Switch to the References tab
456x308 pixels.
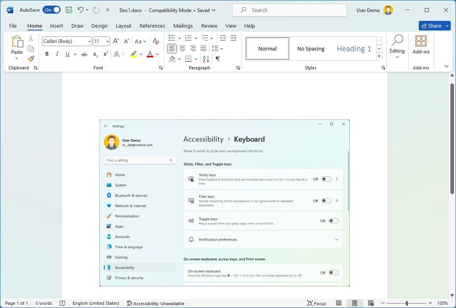(x=152, y=26)
